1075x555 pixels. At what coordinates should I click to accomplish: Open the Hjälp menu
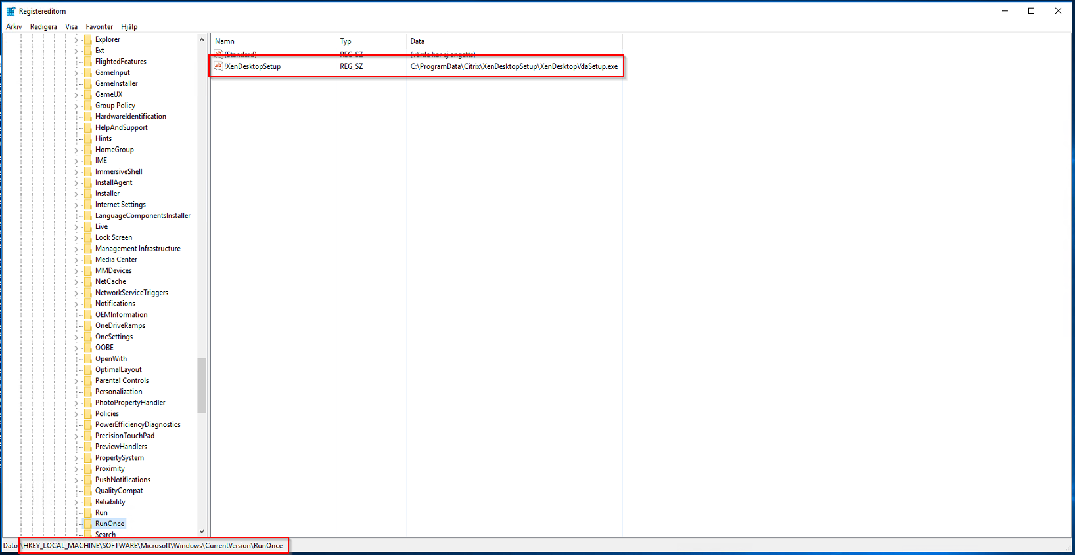point(129,27)
